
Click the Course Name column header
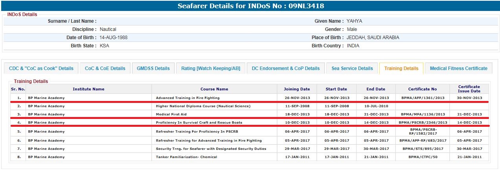pyautogui.click(x=214, y=89)
